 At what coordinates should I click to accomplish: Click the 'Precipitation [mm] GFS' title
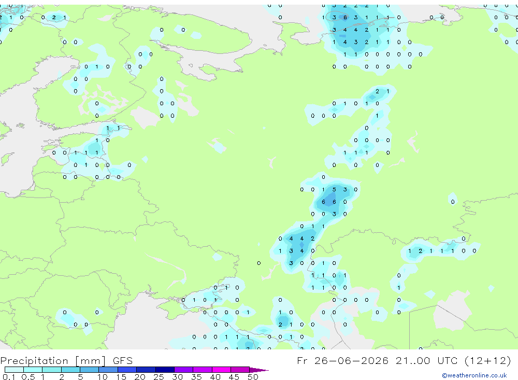pyautogui.click(x=66, y=360)
